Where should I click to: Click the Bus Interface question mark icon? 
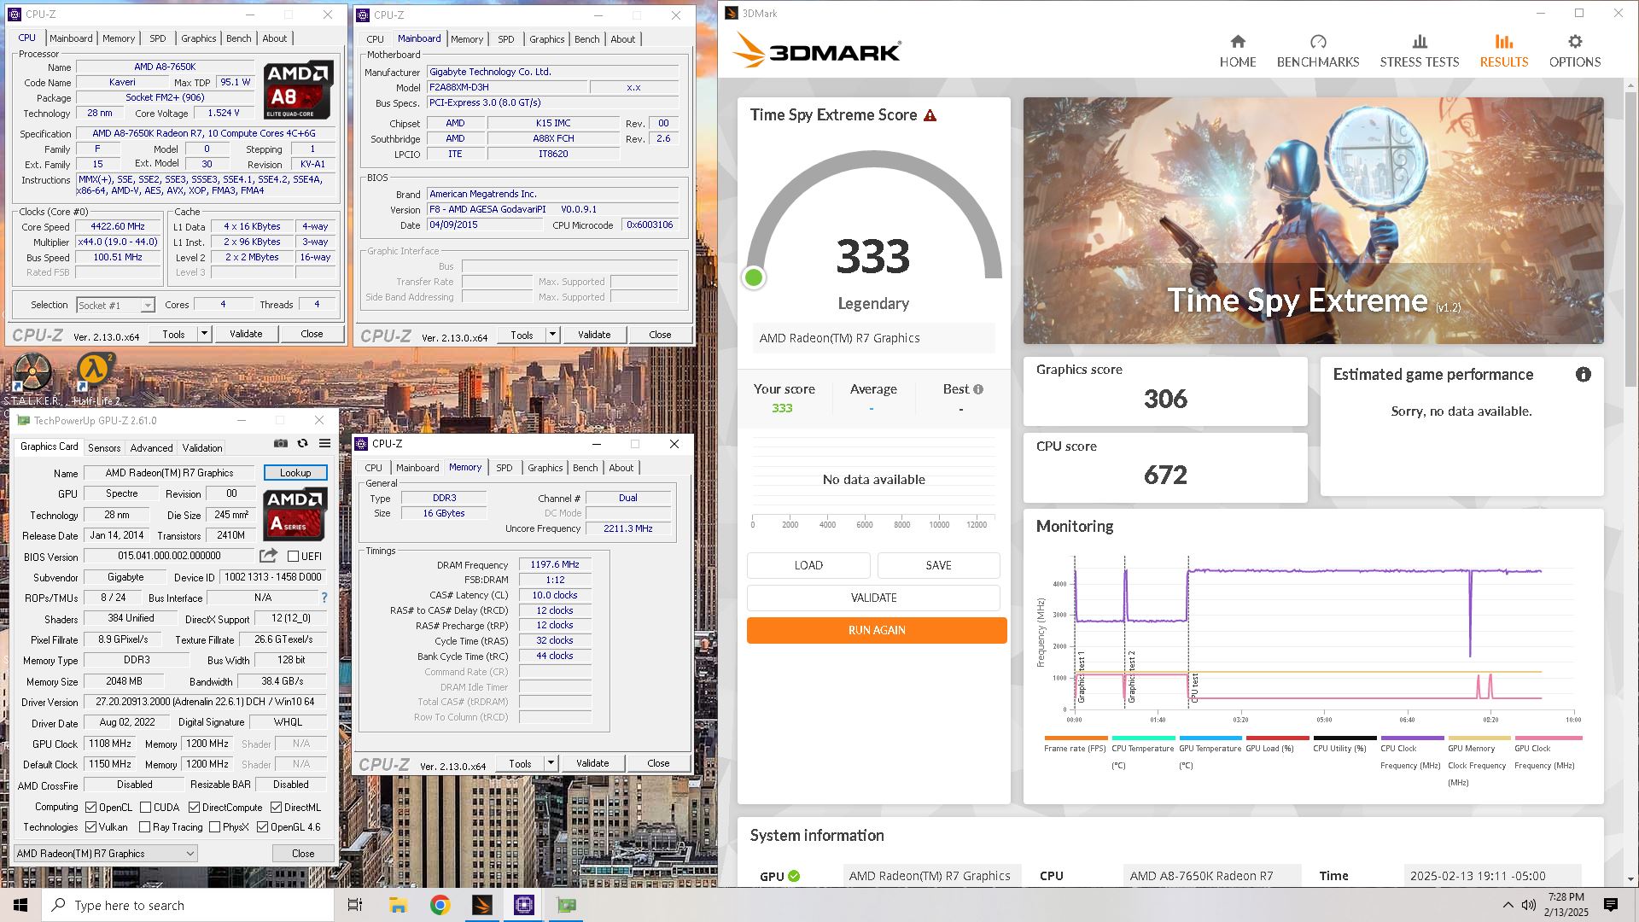tap(324, 598)
